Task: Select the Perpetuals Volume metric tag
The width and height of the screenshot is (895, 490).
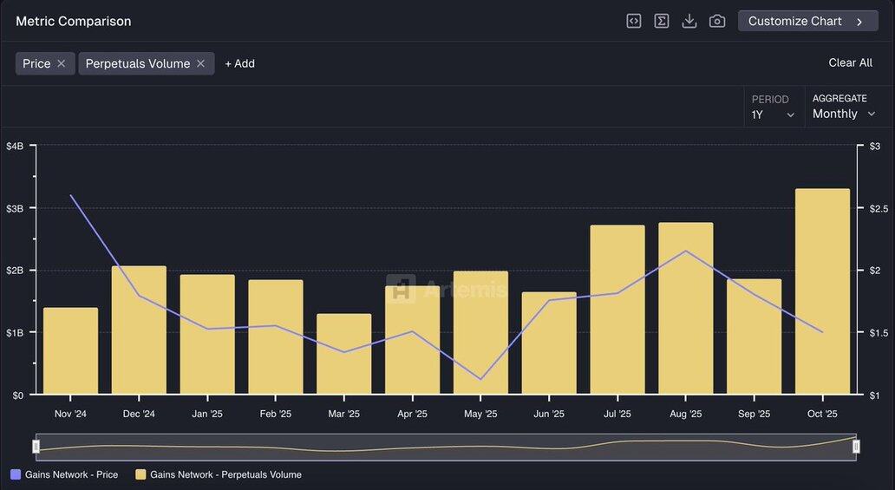Action: point(137,63)
